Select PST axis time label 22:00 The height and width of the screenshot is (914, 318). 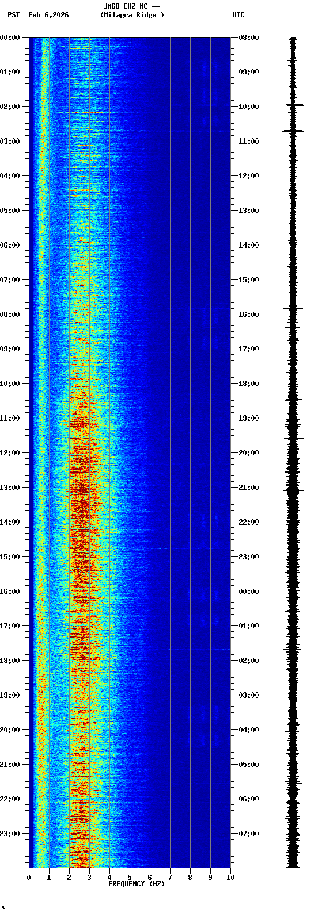click(10, 799)
